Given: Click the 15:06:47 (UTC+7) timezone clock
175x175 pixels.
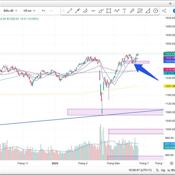Looking at the screenshot, I should tap(140, 170).
